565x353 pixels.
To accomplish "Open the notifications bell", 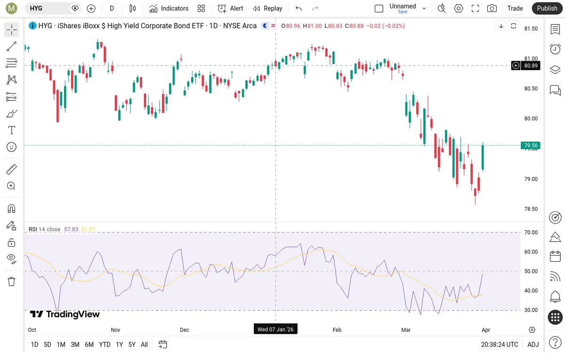I will coord(555,297).
